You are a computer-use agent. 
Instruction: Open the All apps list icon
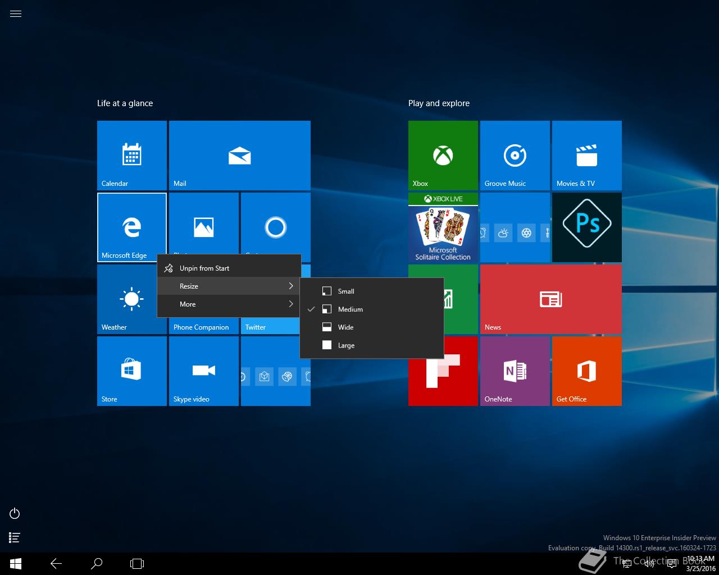click(15, 538)
